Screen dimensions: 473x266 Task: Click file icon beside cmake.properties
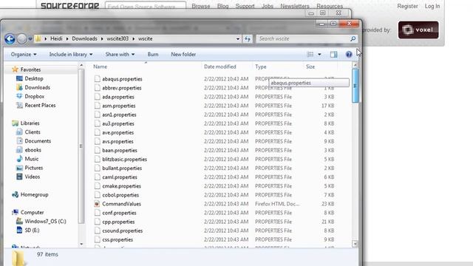coord(97,186)
